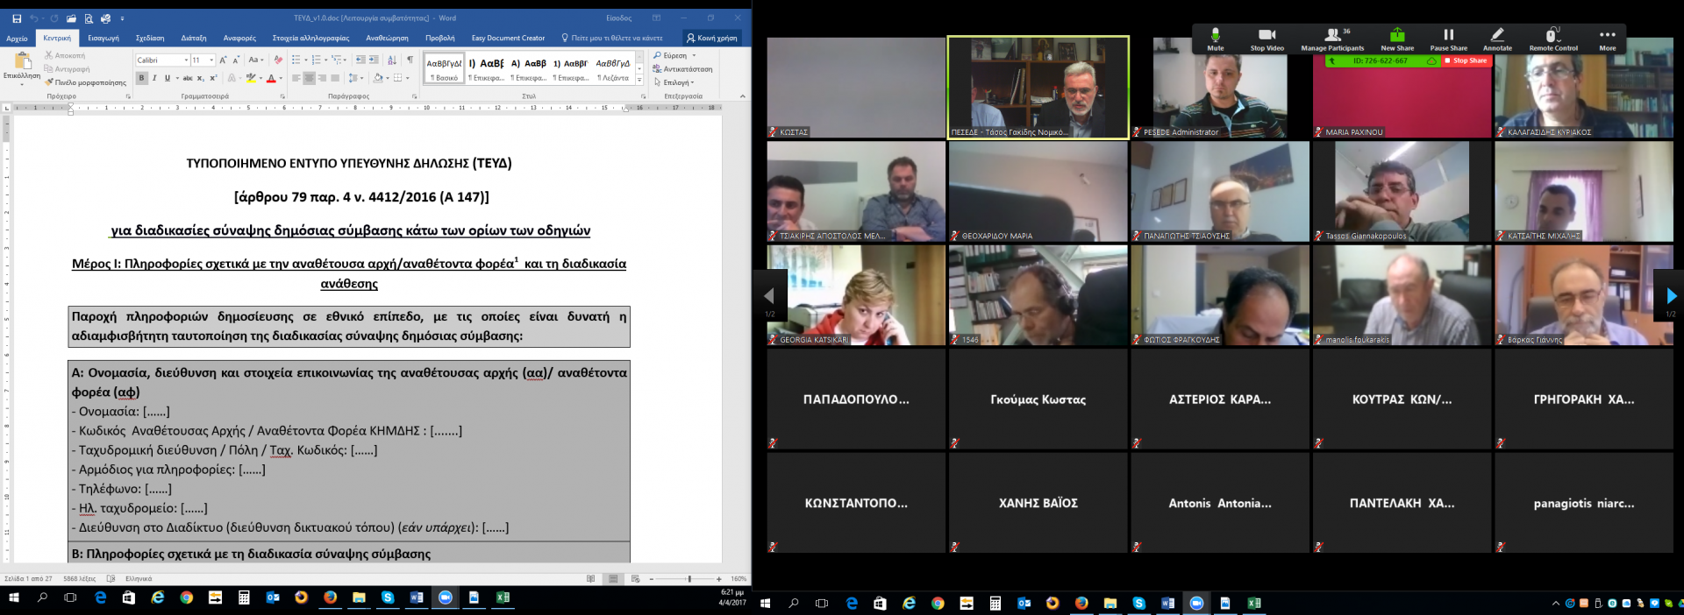Screen dimensions: 1684x615
Task: Mute the microphone in Zoom
Action: click(x=1215, y=36)
